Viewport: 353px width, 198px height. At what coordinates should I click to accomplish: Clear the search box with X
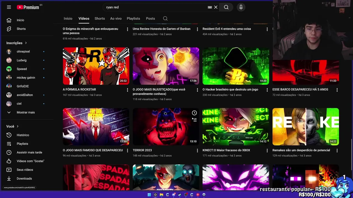(216, 7)
